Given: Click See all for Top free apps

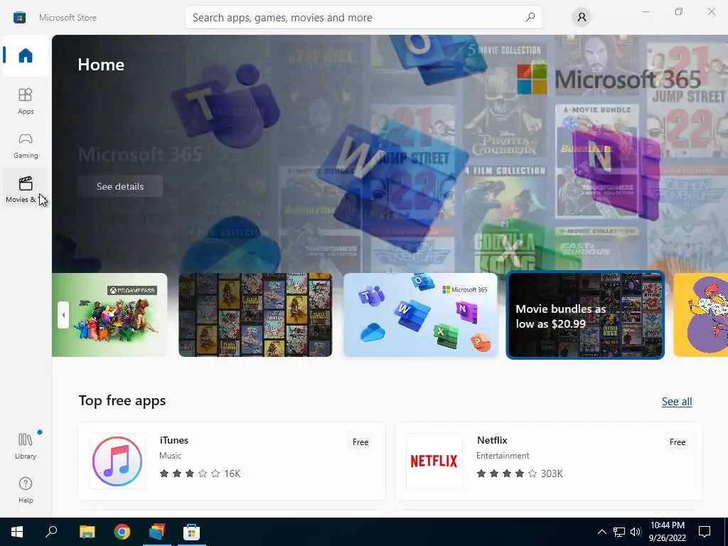Looking at the screenshot, I should pos(677,402).
